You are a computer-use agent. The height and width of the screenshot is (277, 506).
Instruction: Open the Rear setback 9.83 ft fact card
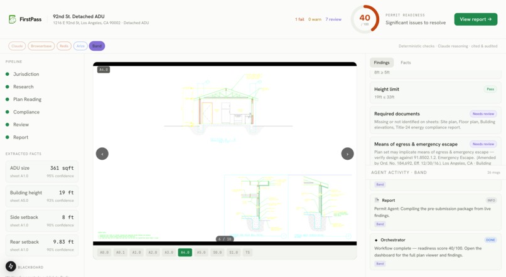point(42,246)
